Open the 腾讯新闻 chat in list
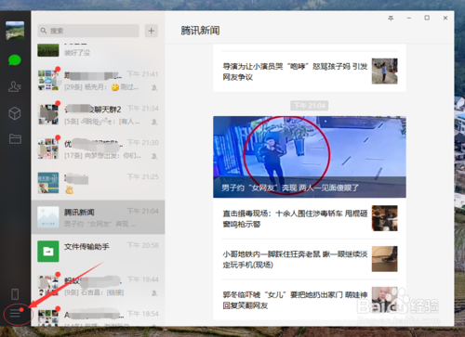465x337 pixels. pos(98,217)
